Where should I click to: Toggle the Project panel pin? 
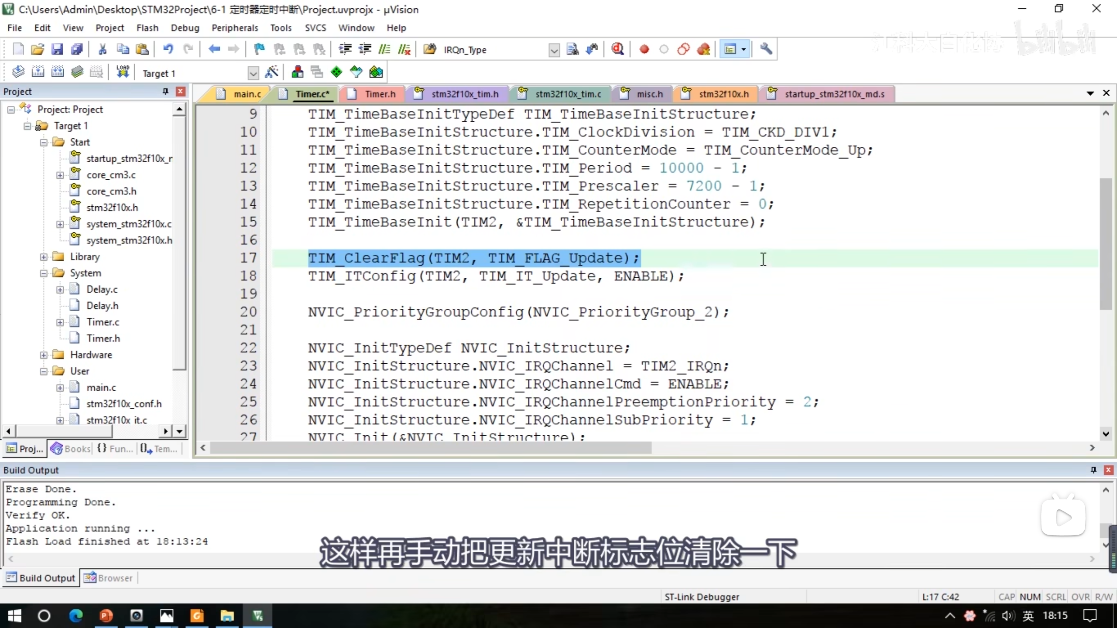(x=165, y=91)
